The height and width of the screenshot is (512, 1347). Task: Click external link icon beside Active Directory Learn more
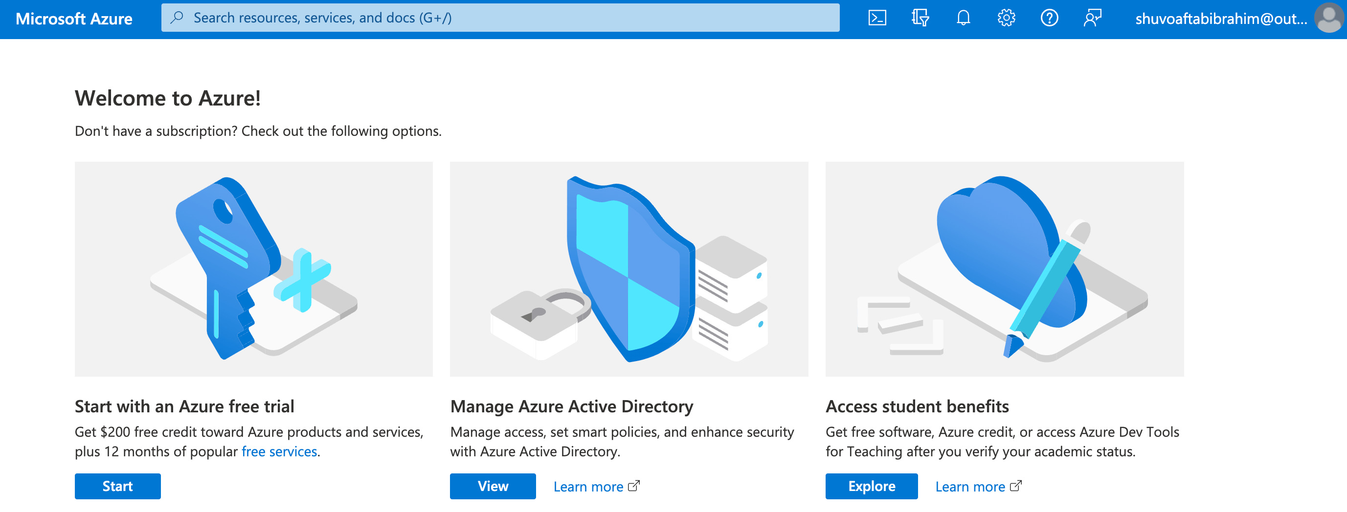[633, 486]
